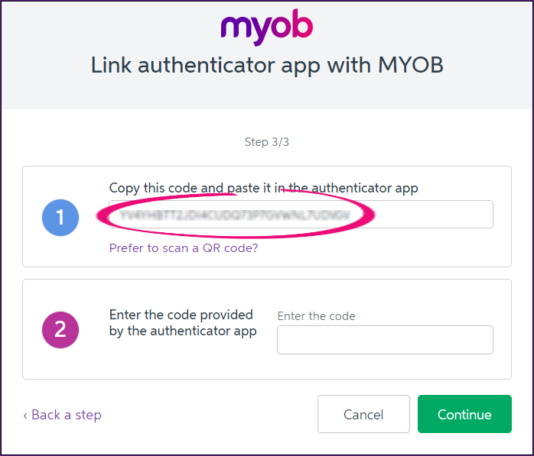Open 'Prefer to scan a QR code?' link
Viewport: 534px width, 456px height.
click(184, 248)
